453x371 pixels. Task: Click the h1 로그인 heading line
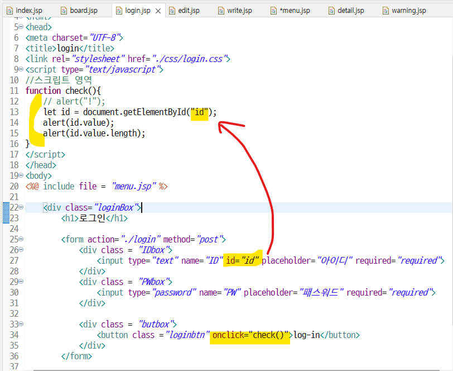[x=94, y=218]
